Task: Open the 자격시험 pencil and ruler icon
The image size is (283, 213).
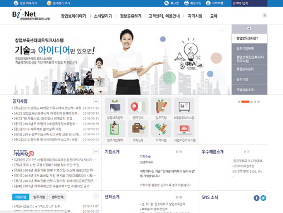Action: tap(161, 129)
